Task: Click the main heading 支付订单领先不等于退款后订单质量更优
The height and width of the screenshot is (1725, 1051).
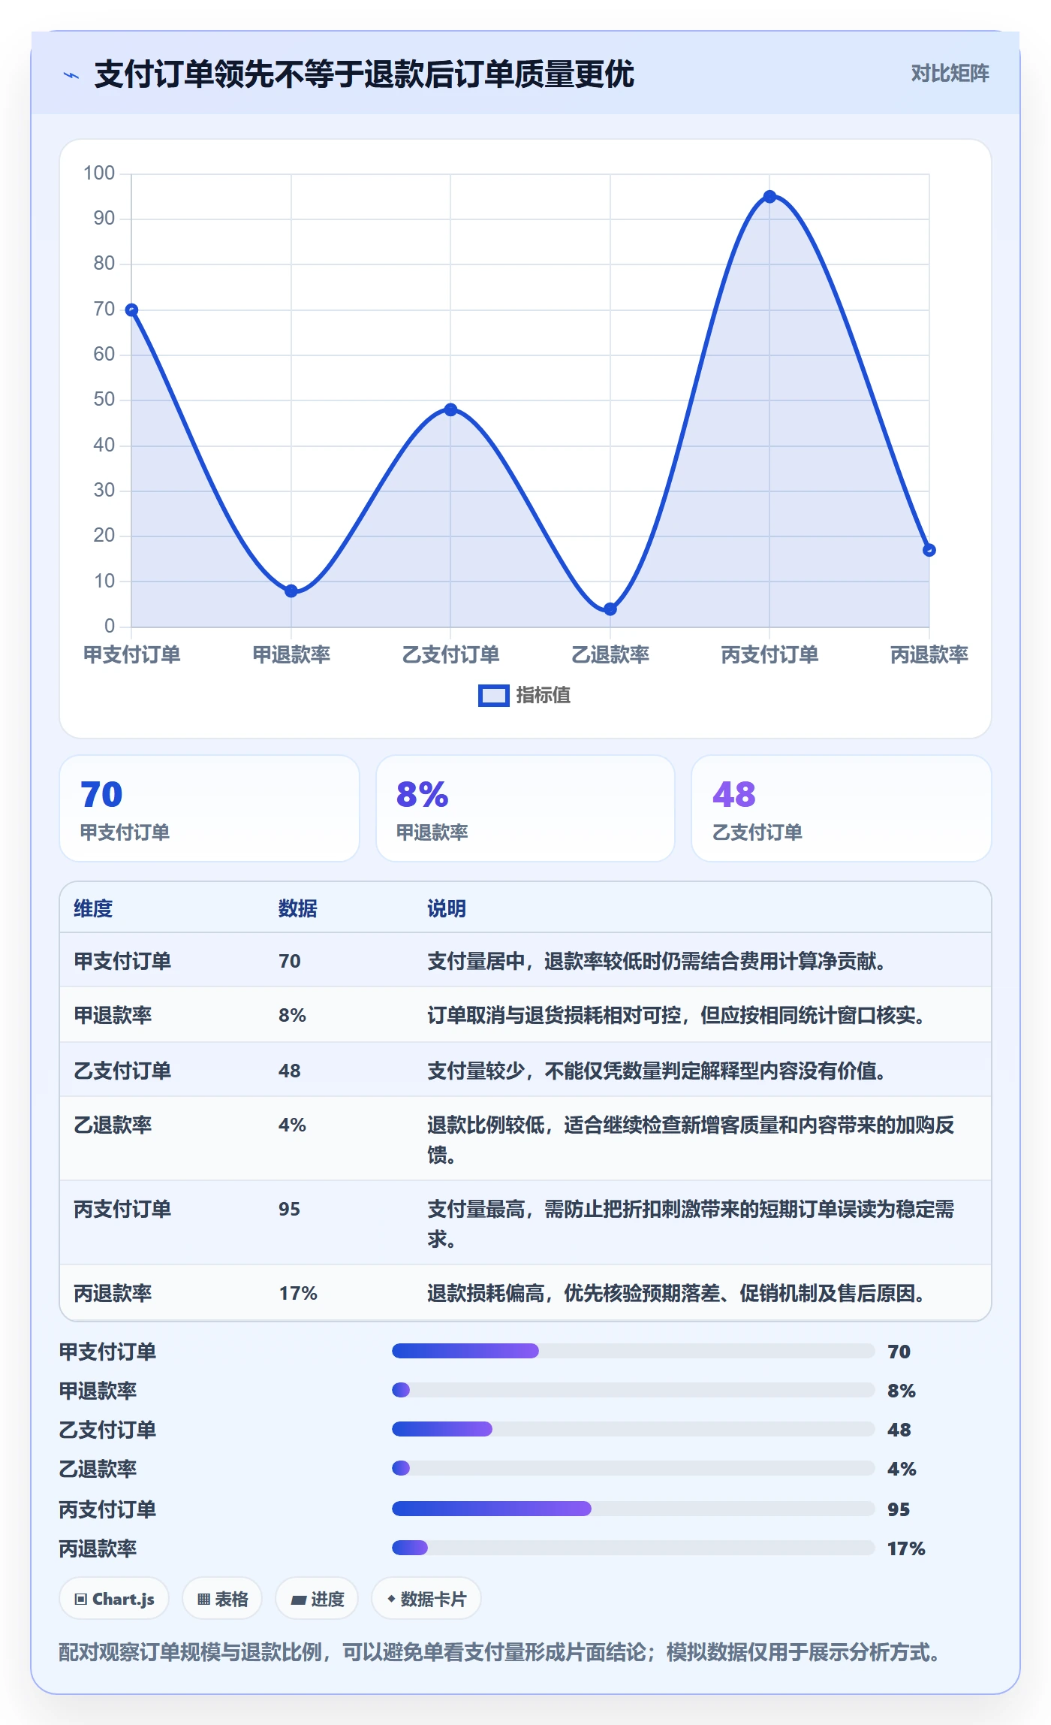Action: pos(364,74)
